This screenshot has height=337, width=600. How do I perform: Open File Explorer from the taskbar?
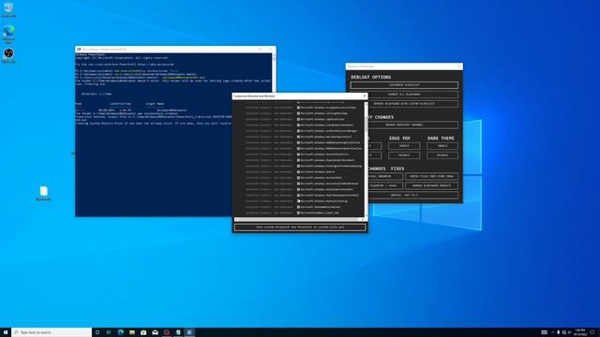tap(132, 332)
